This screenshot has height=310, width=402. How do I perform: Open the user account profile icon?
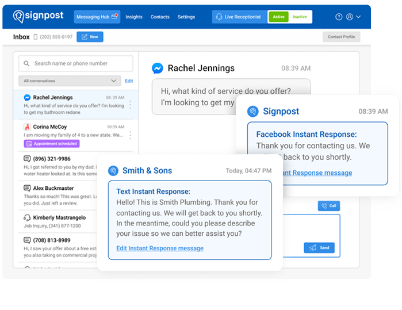[x=349, y=17]
